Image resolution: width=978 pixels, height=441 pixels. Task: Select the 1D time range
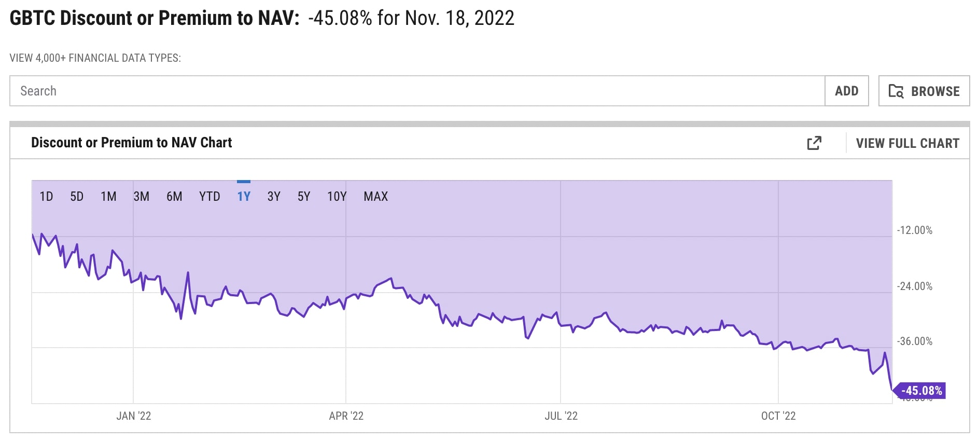tap(46, 197)
